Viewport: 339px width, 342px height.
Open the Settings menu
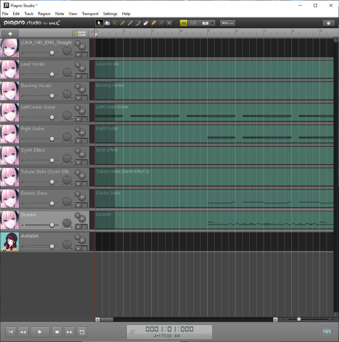click(110, 14)
